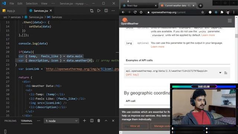
Task: Open editor More Actions ellipsis
Action: [x=113, y=11]
